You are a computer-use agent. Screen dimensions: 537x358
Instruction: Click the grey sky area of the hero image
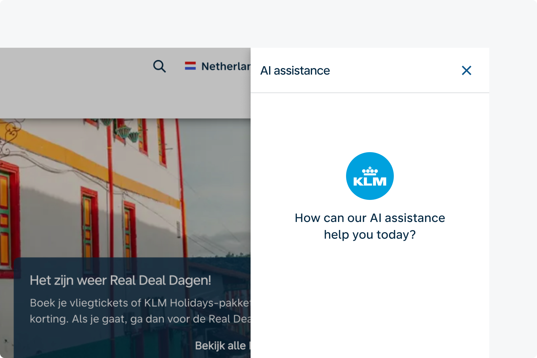(218, 179)
